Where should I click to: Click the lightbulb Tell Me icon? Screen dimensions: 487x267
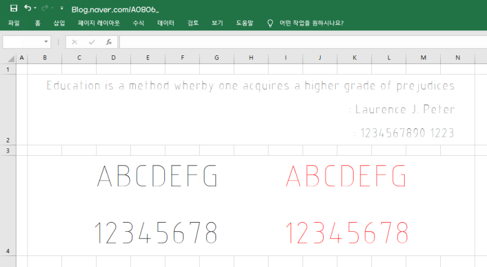[270, 23]
